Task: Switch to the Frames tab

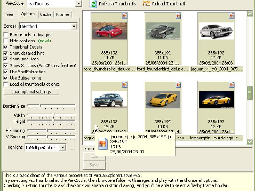Action: 63,14
